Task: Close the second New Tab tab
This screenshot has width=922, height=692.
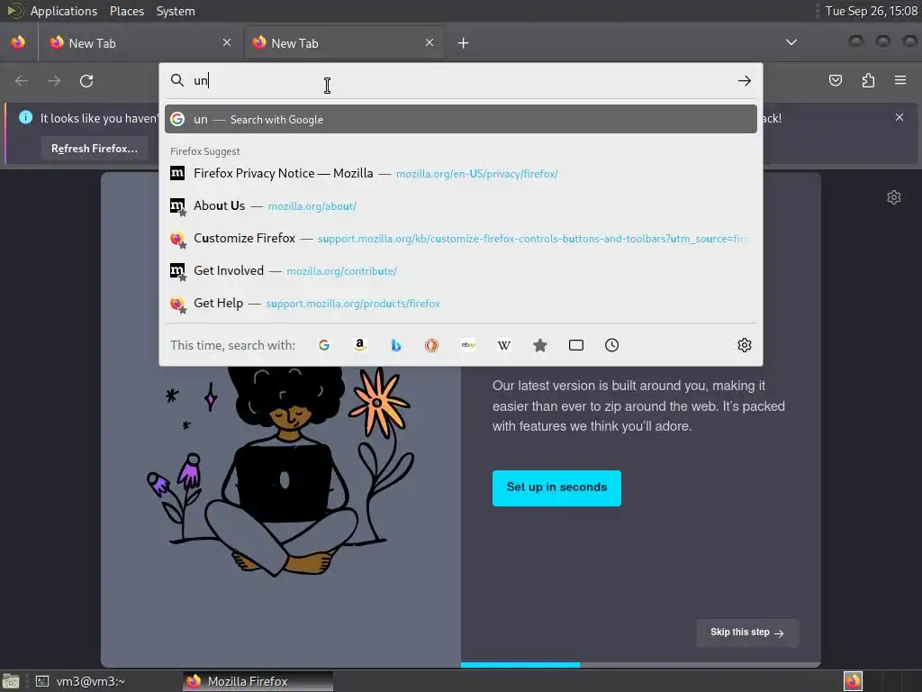Action: click(x=429, y=42)
